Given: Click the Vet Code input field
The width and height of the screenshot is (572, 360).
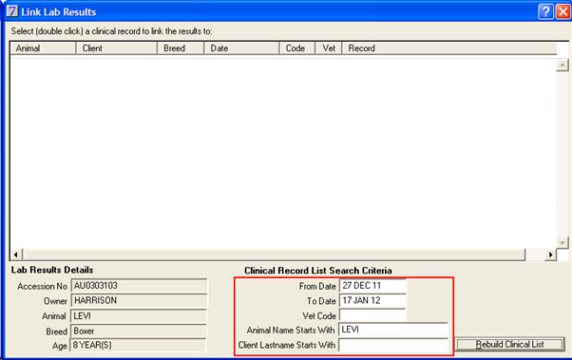Looking at the screenshot, I should coord(372,315).
